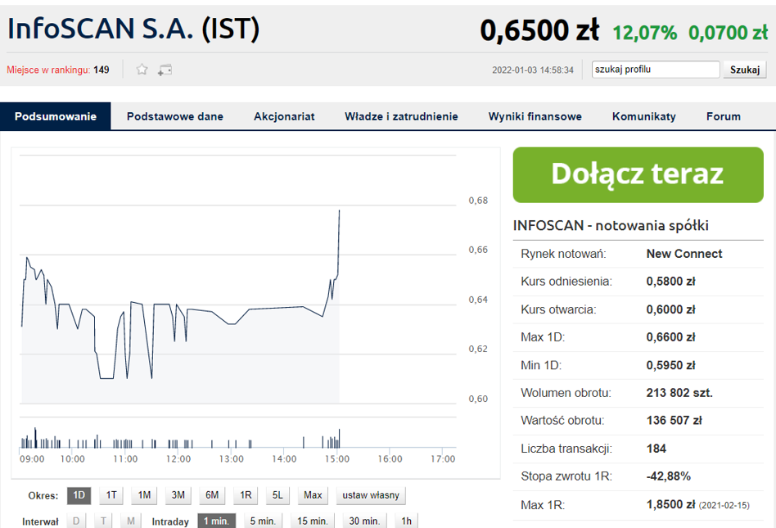Screen dimensions: 776x528
Task: Open the Władze i zatrudnienie tab
Action: tap(401, 116)
